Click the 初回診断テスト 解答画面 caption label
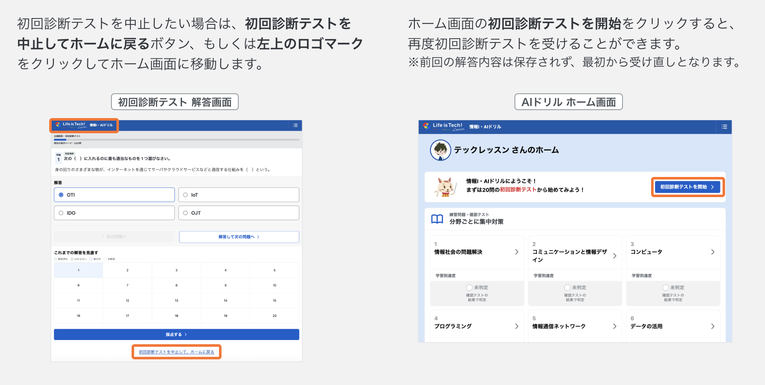765x385 pixels. tap(175, 102)
